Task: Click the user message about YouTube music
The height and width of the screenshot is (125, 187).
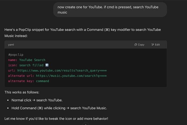Action: (x=110, y=10)
